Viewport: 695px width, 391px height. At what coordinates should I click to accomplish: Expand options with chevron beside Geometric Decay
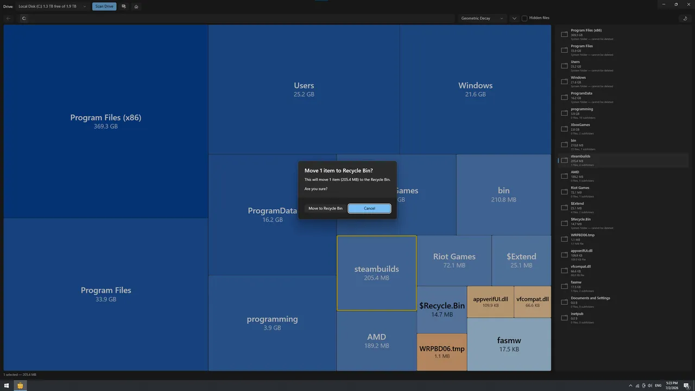[514, 18]
